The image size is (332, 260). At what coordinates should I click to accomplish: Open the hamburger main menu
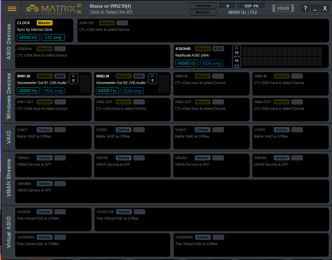(12, 9)
